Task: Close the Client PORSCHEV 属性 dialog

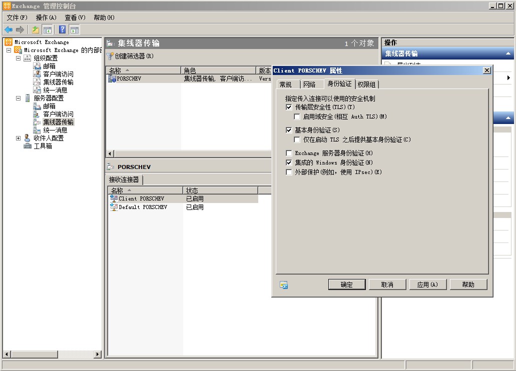Action: [x=487, y=70]
